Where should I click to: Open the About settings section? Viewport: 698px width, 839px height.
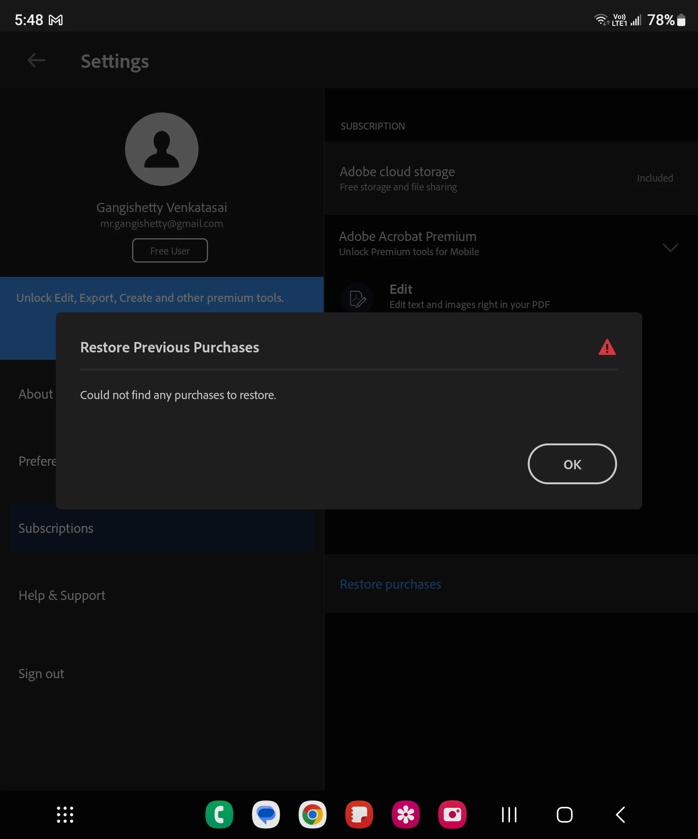point(35,394)
